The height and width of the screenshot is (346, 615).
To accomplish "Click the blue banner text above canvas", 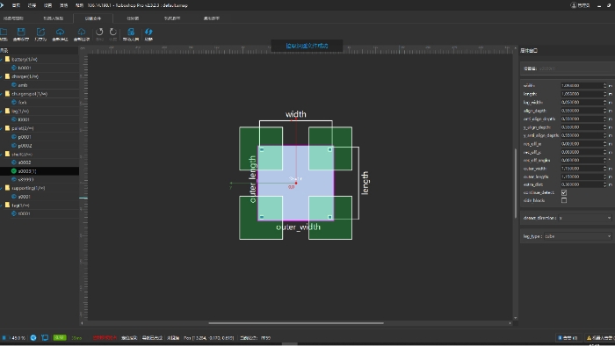I will [x=307, y=46].
